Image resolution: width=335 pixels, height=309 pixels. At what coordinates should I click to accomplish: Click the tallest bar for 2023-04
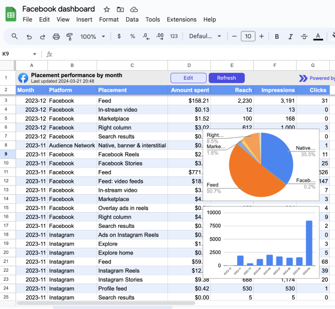[x=309, y=243]
